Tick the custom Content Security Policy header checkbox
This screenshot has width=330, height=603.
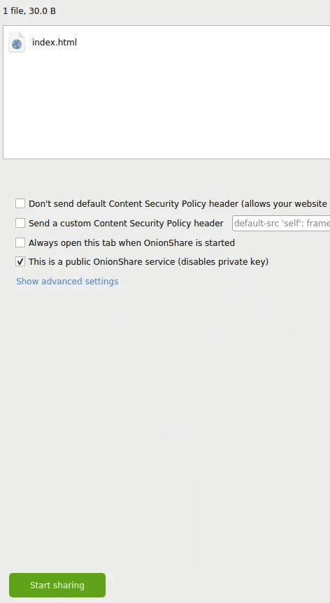[x=20, y=223]
